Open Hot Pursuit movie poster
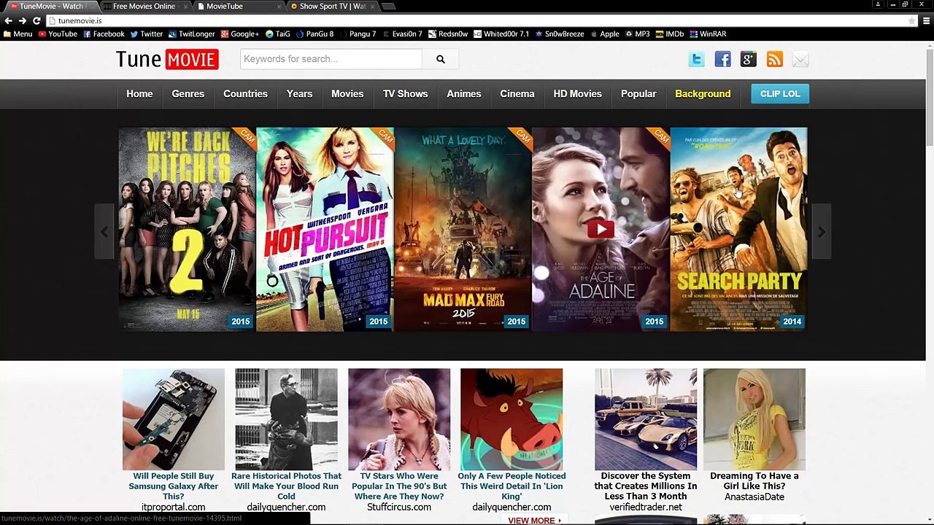The image size is (934, 525). click(325, 230)
